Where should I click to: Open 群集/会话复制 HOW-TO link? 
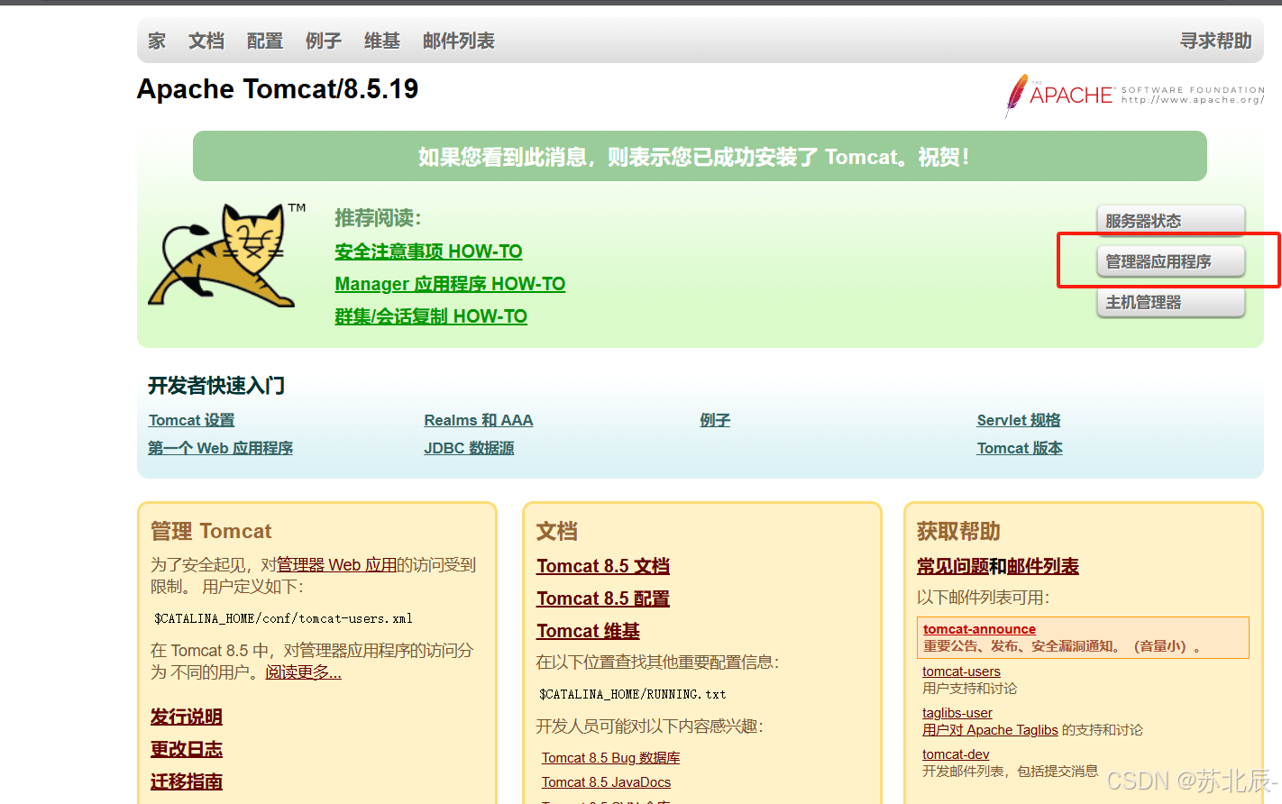pos(431,316)
